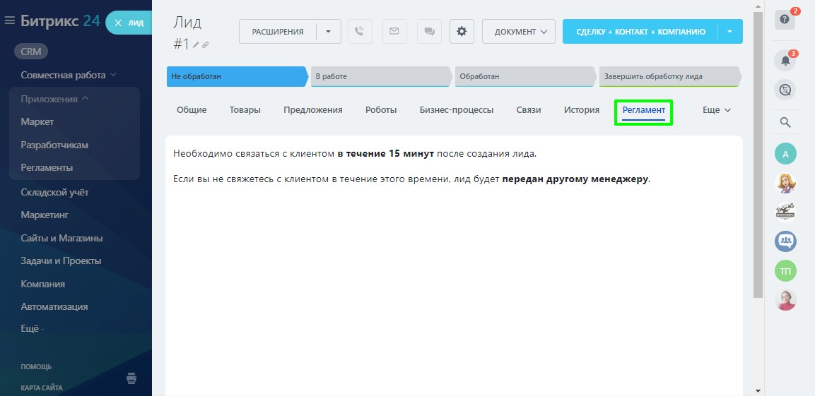Click the print icon in the sidebar
This screenshot has height=396, width=815.
click(131, 378)
